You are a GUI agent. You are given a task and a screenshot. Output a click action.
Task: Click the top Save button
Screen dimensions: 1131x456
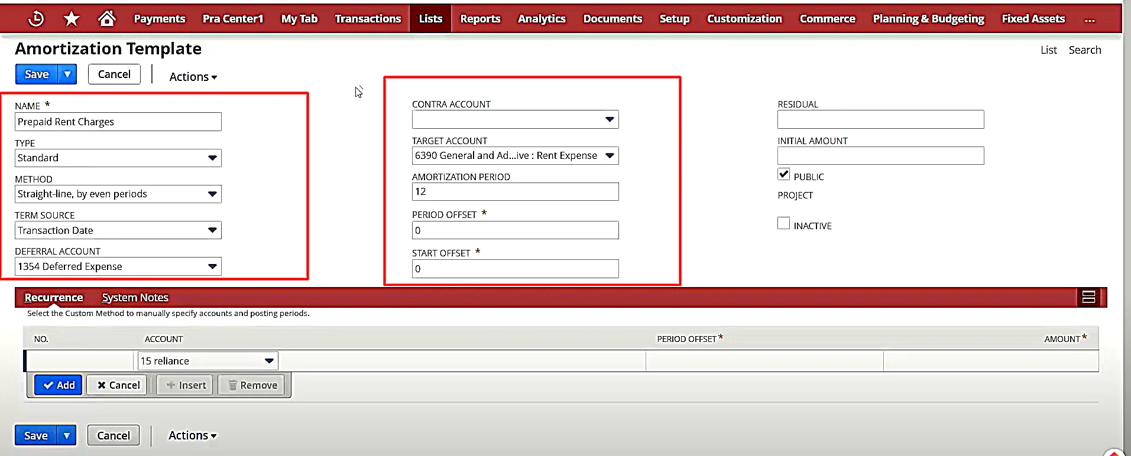[x=37, y=74]
